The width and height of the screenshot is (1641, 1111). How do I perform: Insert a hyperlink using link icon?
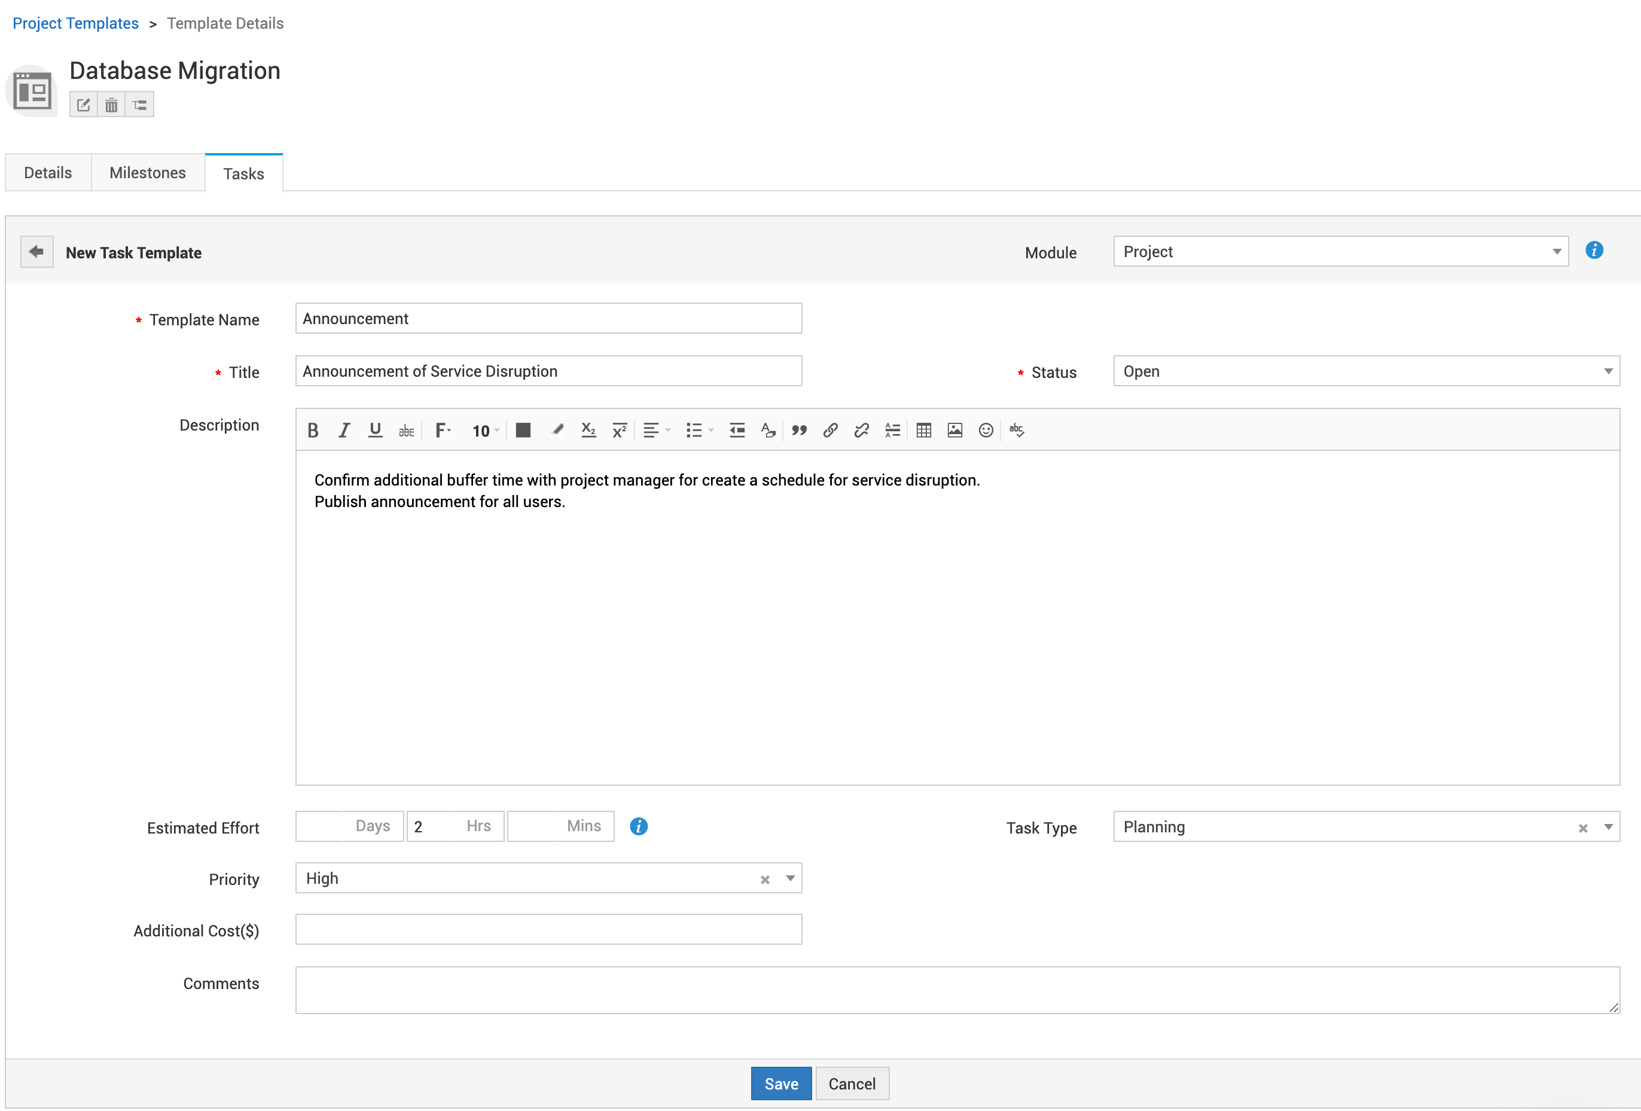click(x=829, y=430)
